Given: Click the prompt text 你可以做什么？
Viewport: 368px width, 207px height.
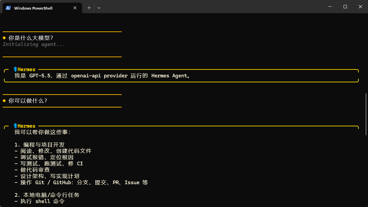Looking at the screenshot, I should [28, 101].
